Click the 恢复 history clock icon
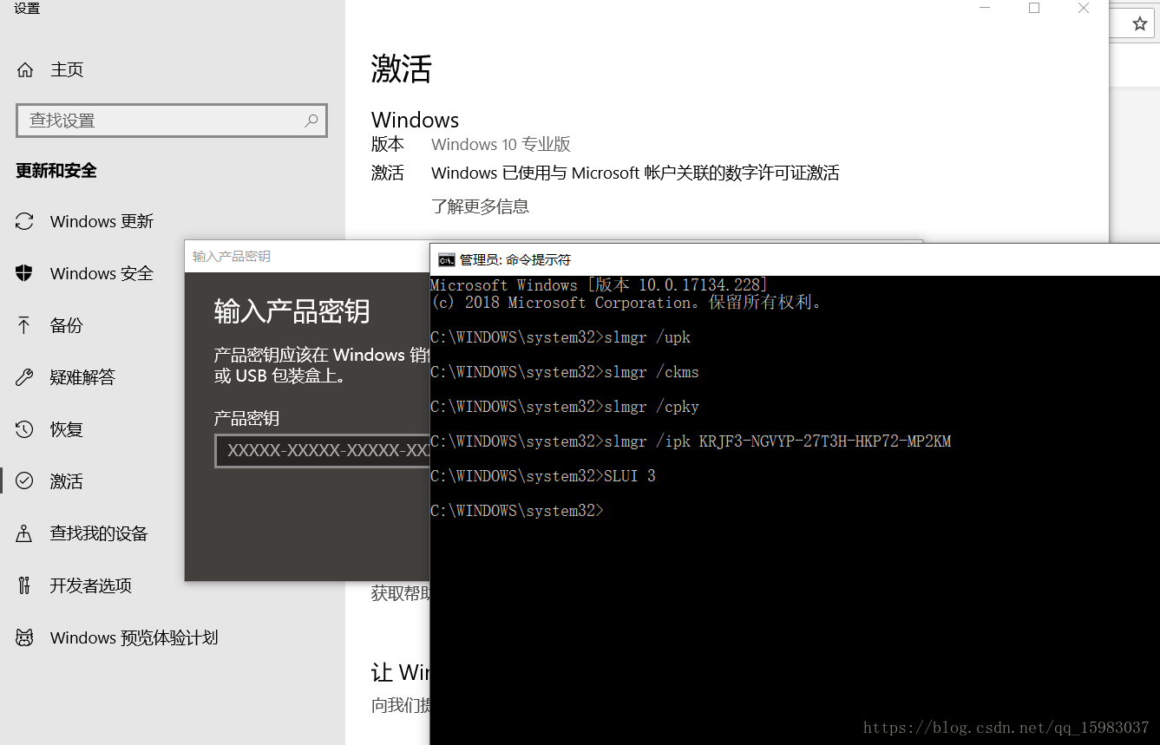Screen dimensions: 1160x745 tap(24, 429)
